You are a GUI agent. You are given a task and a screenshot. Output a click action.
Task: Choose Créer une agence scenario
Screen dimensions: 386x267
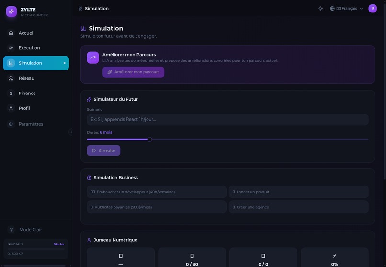click(299, 207)
